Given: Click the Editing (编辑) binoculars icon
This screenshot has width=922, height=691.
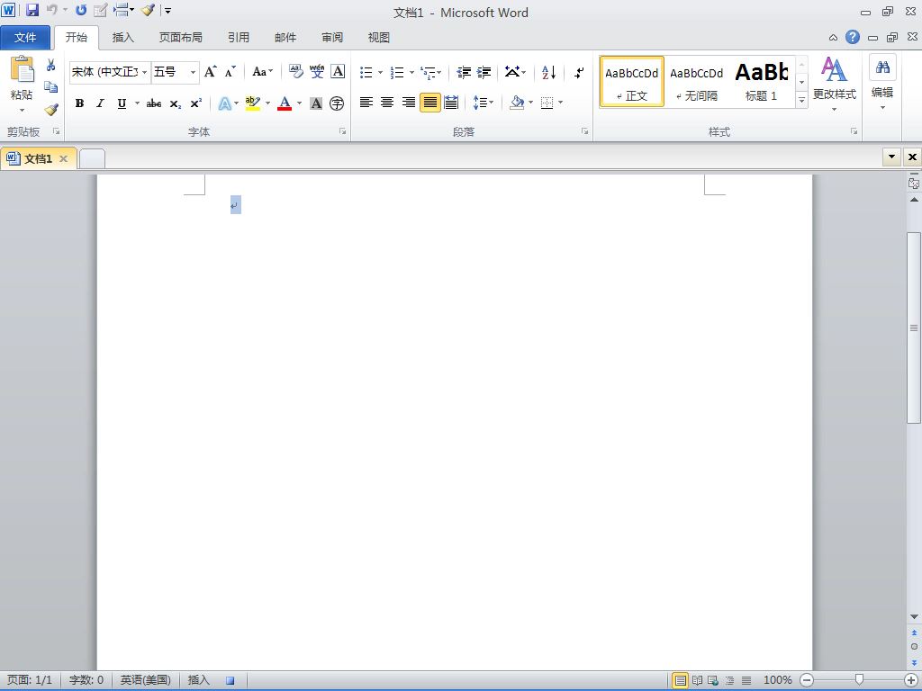Looking at the screenshot, I should click(x=882, y=67).
